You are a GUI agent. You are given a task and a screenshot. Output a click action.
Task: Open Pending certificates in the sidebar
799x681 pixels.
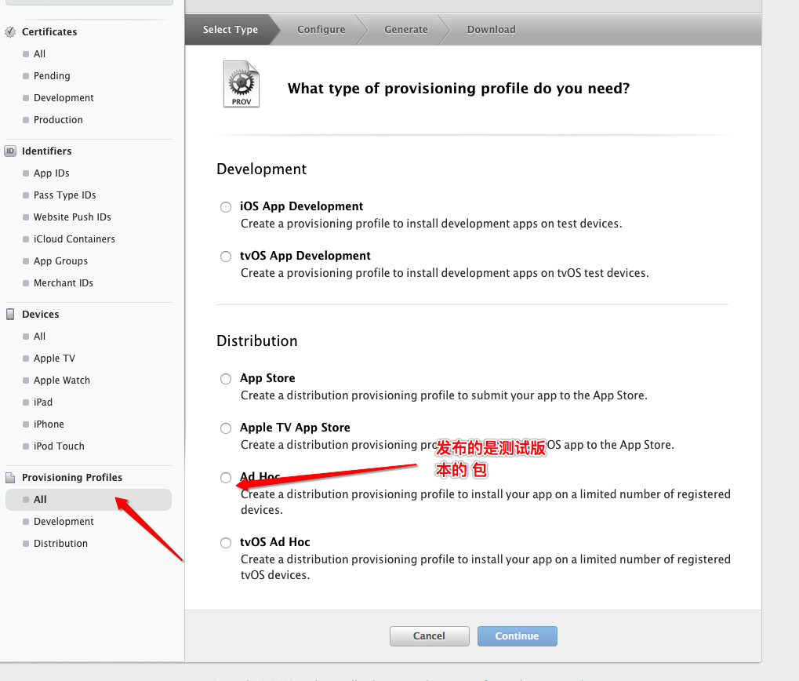coord(52,76)
